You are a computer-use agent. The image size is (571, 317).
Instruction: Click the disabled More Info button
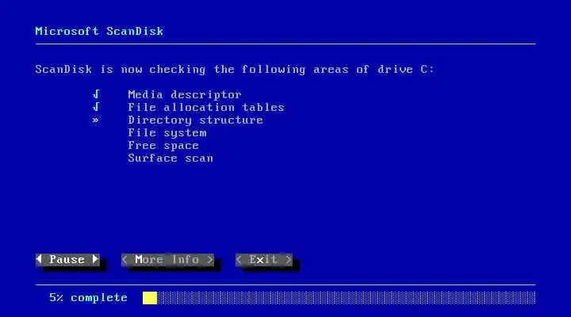[167, 259]
